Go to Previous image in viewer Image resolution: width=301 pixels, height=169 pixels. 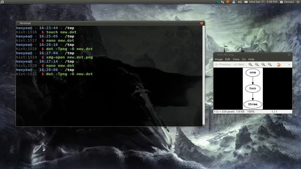pos(223,65)
